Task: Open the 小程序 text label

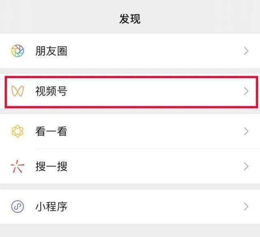Action: [x=51, y=207]
